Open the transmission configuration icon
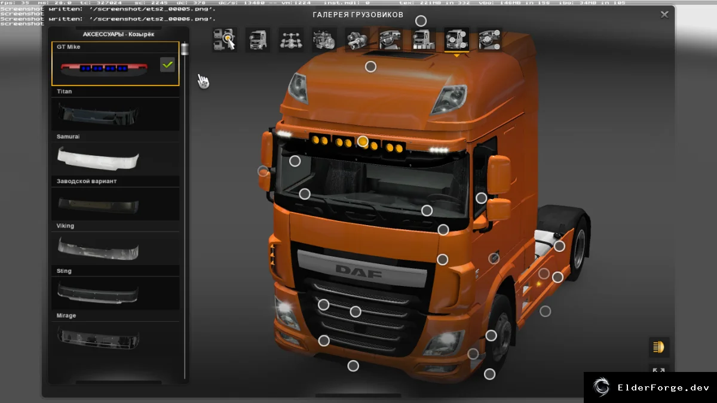The height and width of the screenshot is (403, 717). coord(357,39)
